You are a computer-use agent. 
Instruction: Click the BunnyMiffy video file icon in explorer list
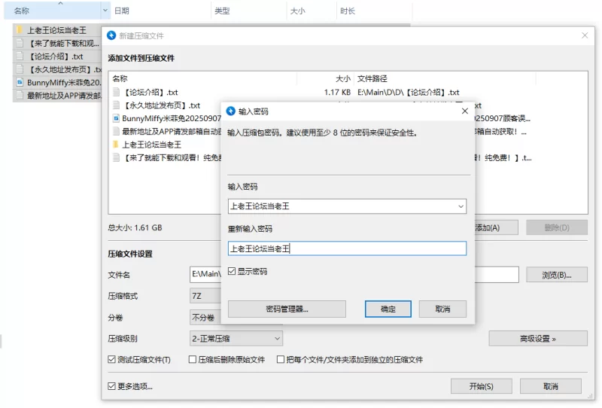click(20, 82)
